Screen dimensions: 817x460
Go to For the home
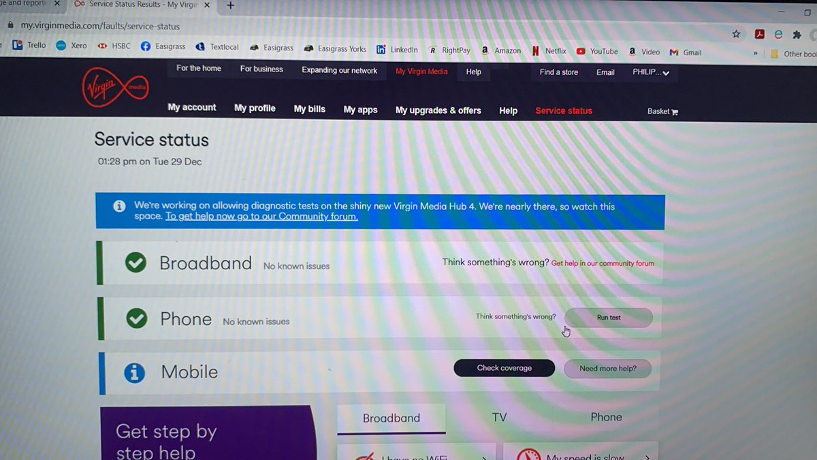click(199, 68)
